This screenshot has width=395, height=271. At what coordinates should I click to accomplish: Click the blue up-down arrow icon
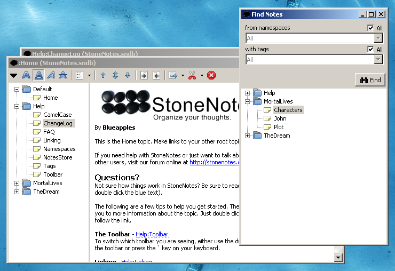pyautogui.click(x=115, y=75)
